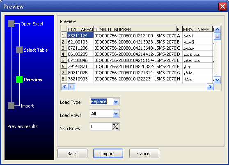
Task: Click the vertical scrollbar thumb
Action: point(217,36)
